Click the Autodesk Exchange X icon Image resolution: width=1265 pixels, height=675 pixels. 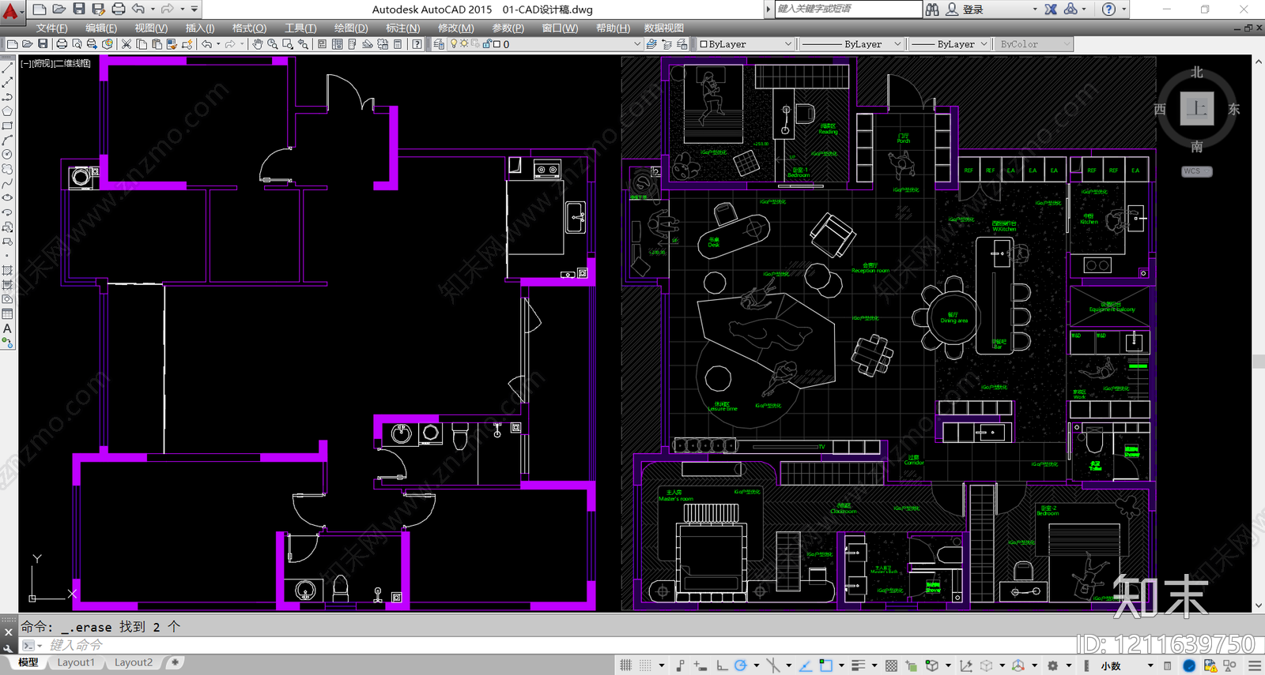[1051, 9]
